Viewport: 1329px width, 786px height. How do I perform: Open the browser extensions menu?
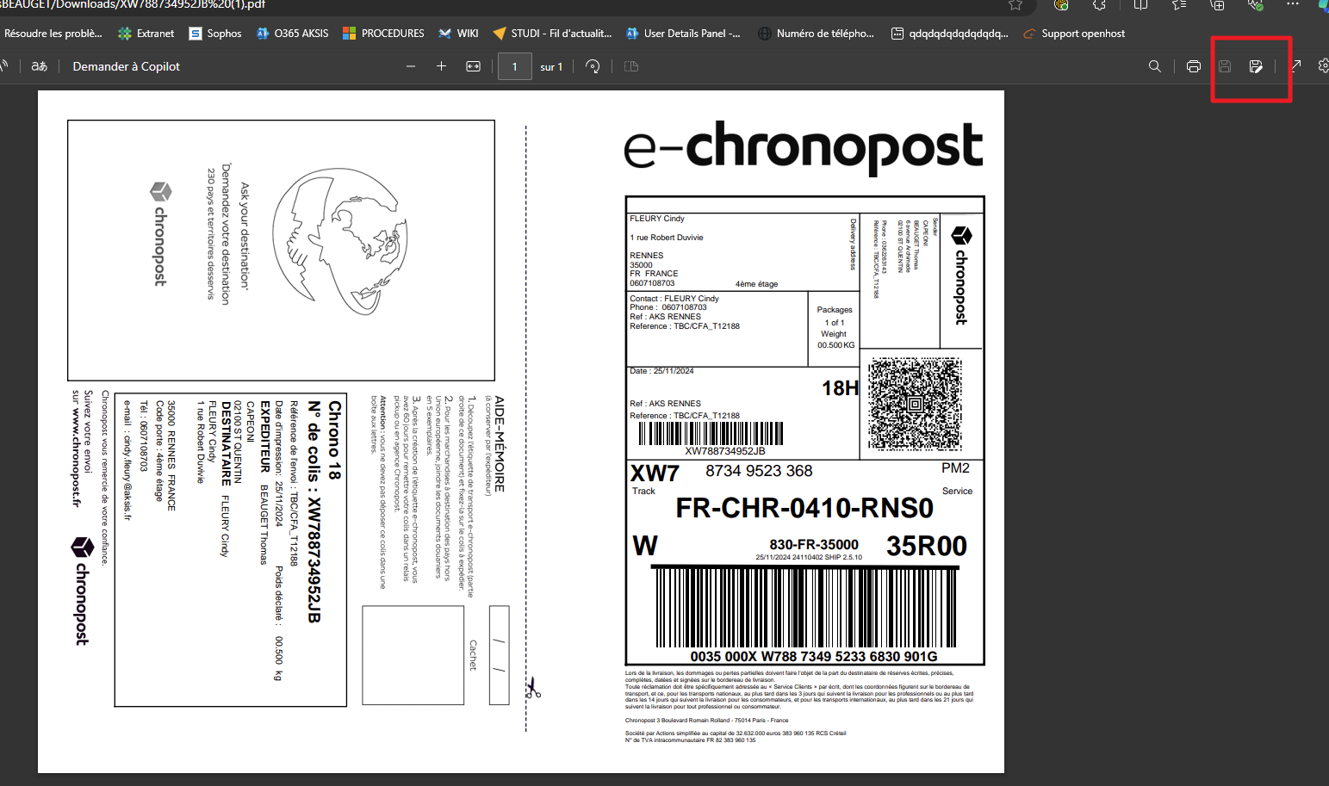coord(1099,4)
